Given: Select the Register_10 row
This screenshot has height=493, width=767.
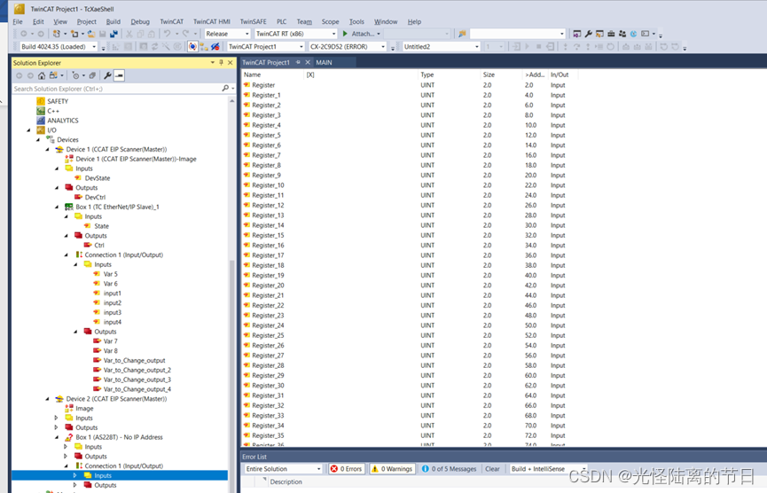Looking at the screenshot, I should (x=268, y=184).
